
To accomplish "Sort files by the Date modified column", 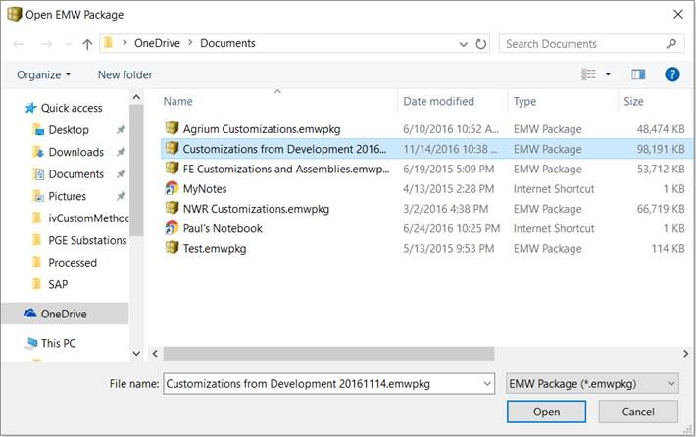I will tap(438, 101).
